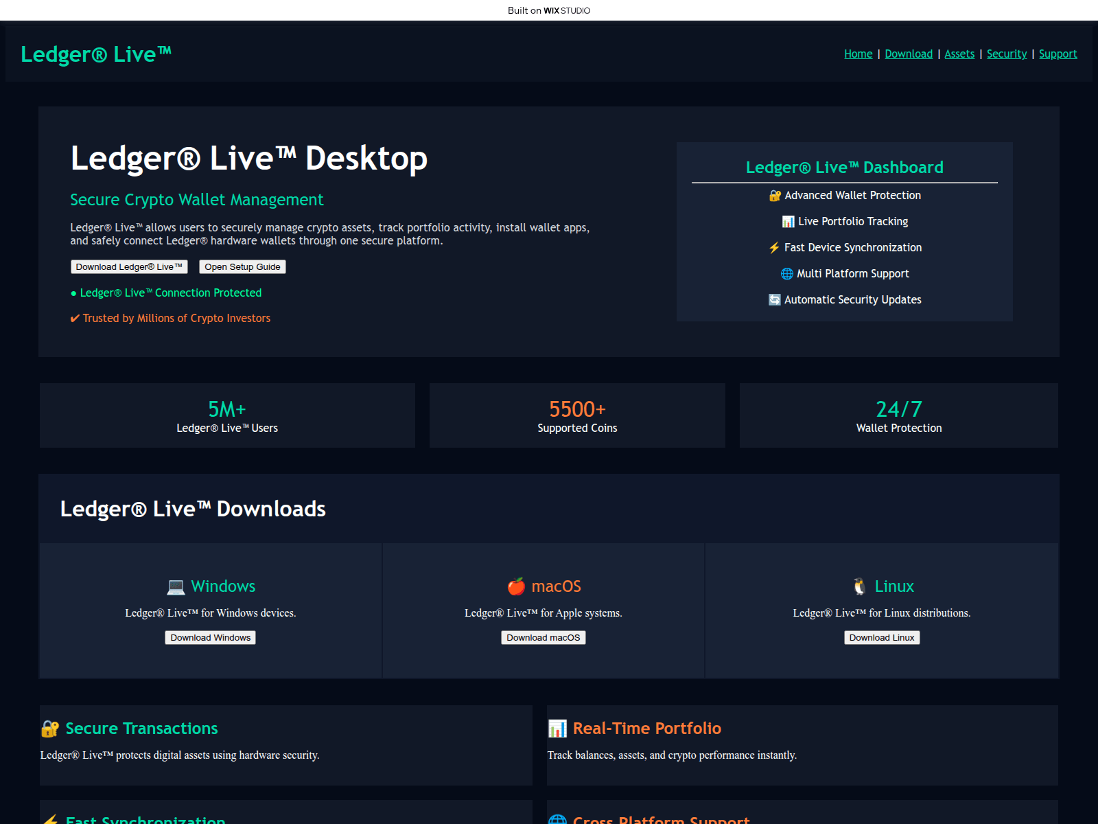The height and width of the screenshot is (824, 1098).
Task: Go to Download nav link
Action: pyautogui.click(x=909, y=54)
